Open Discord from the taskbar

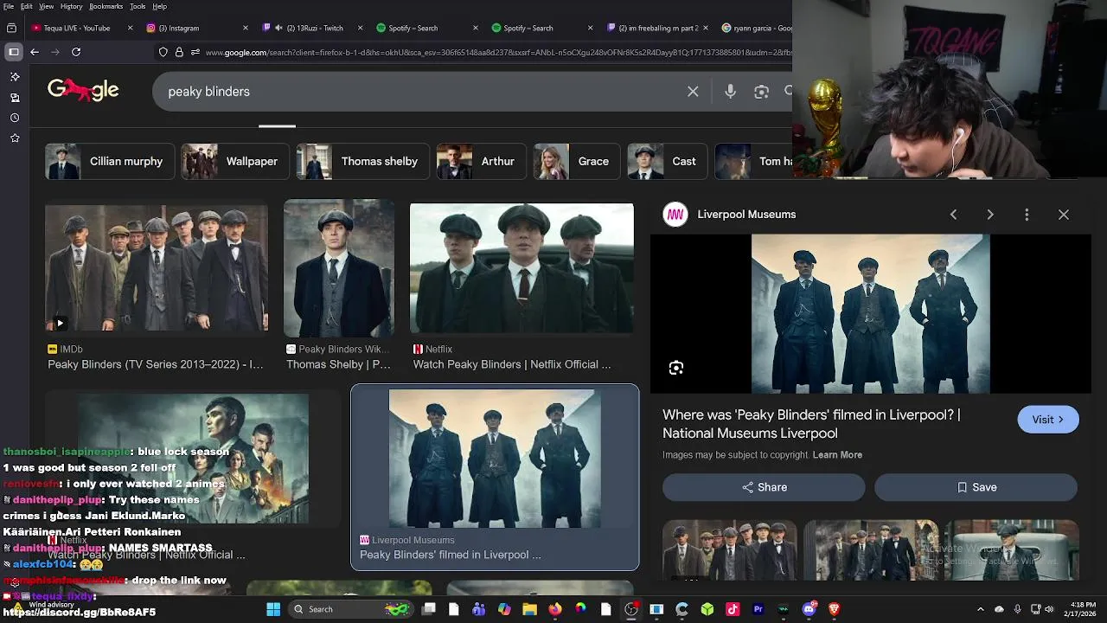coord(809,609)
